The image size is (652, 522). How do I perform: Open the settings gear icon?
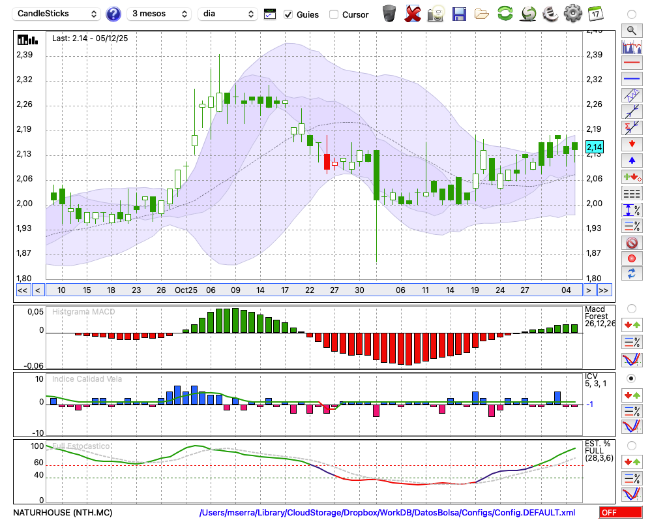572,14
